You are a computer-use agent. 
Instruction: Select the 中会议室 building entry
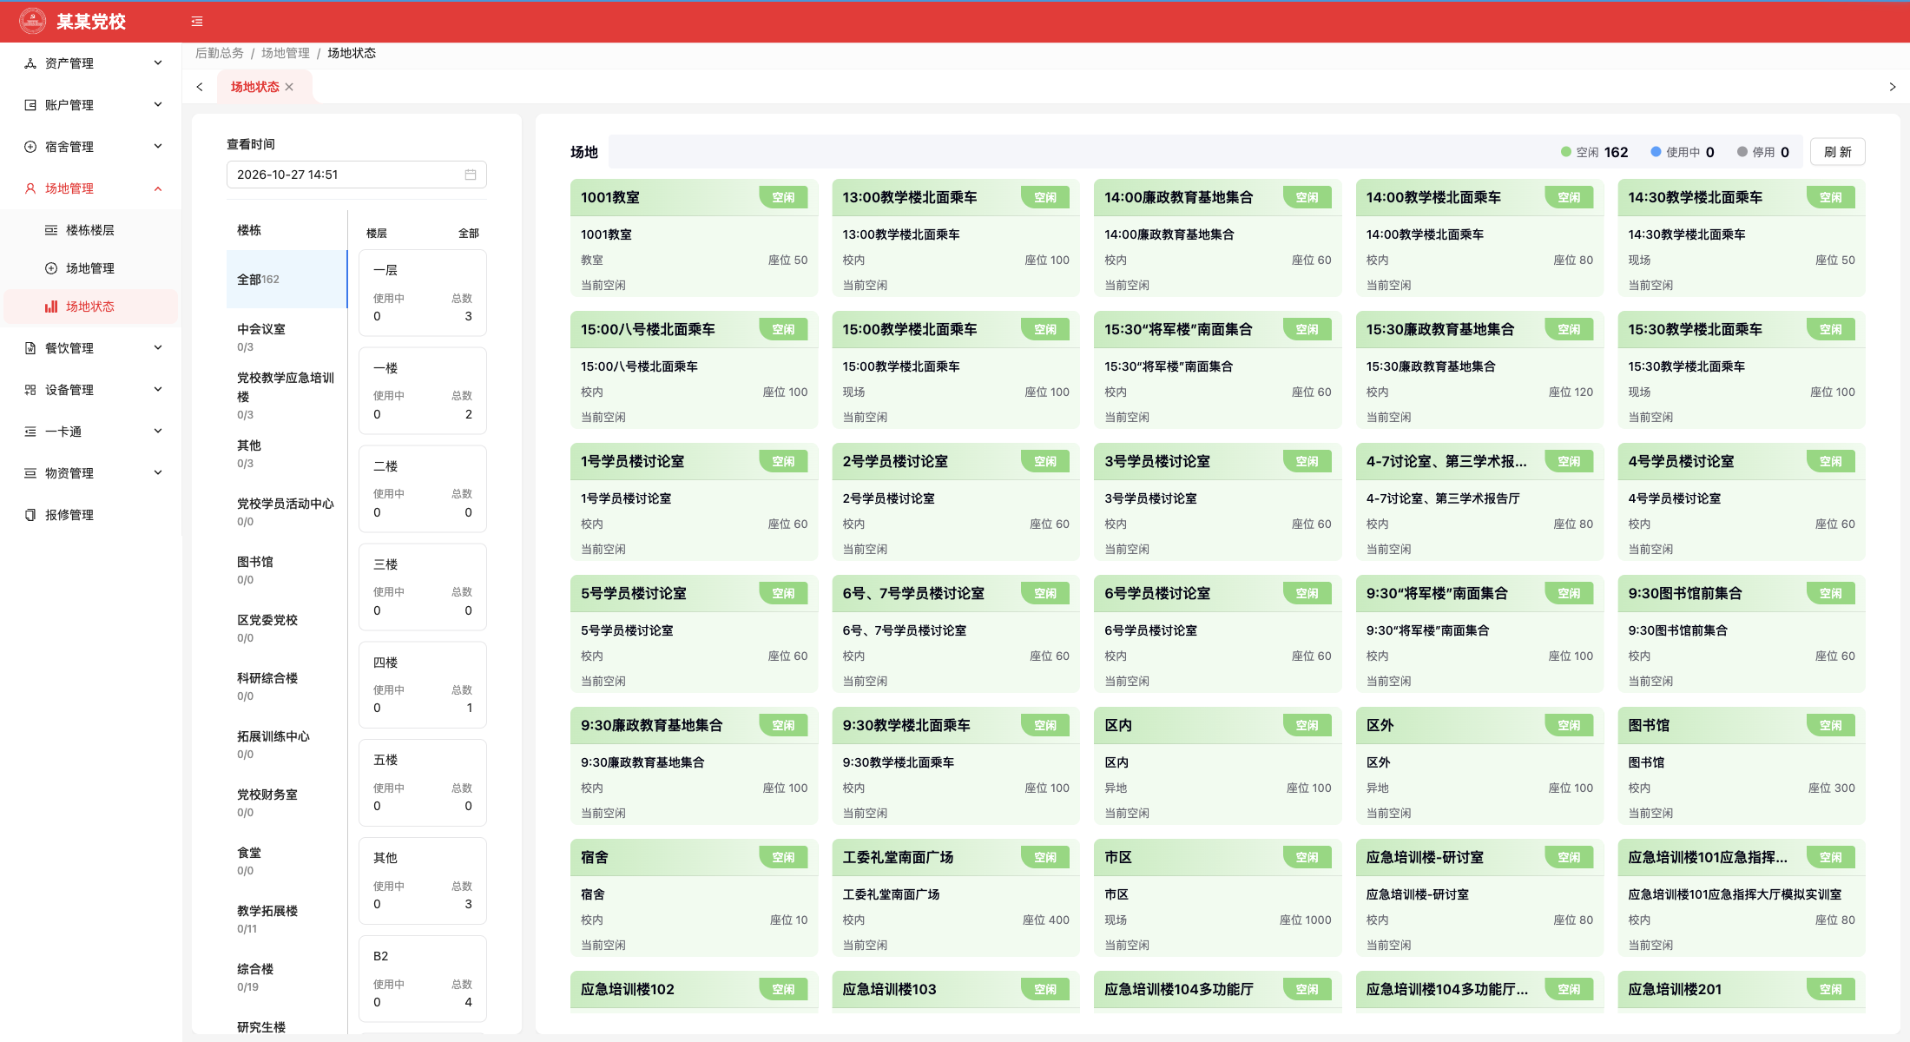coord(286,337)
